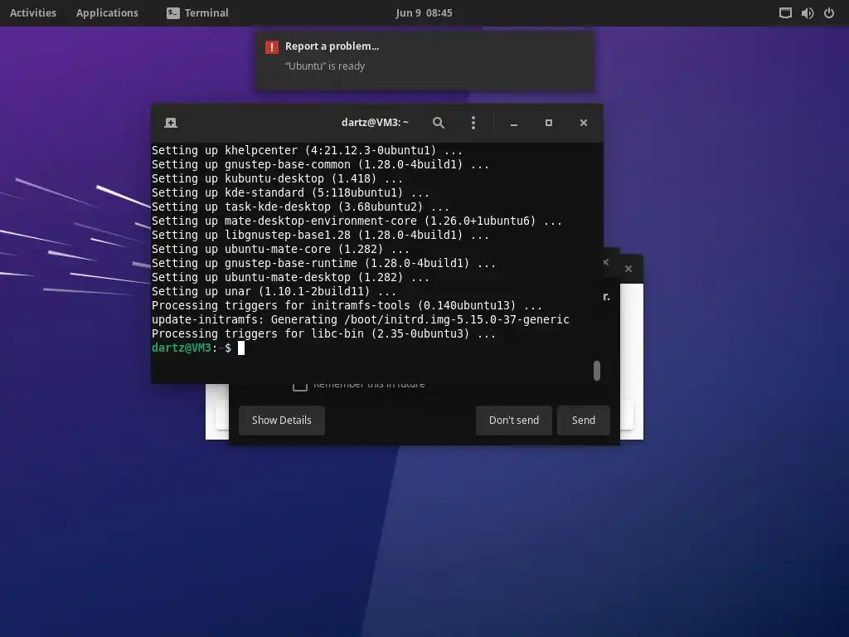Close the rear white dialog with X

click(x=628, y=269)
